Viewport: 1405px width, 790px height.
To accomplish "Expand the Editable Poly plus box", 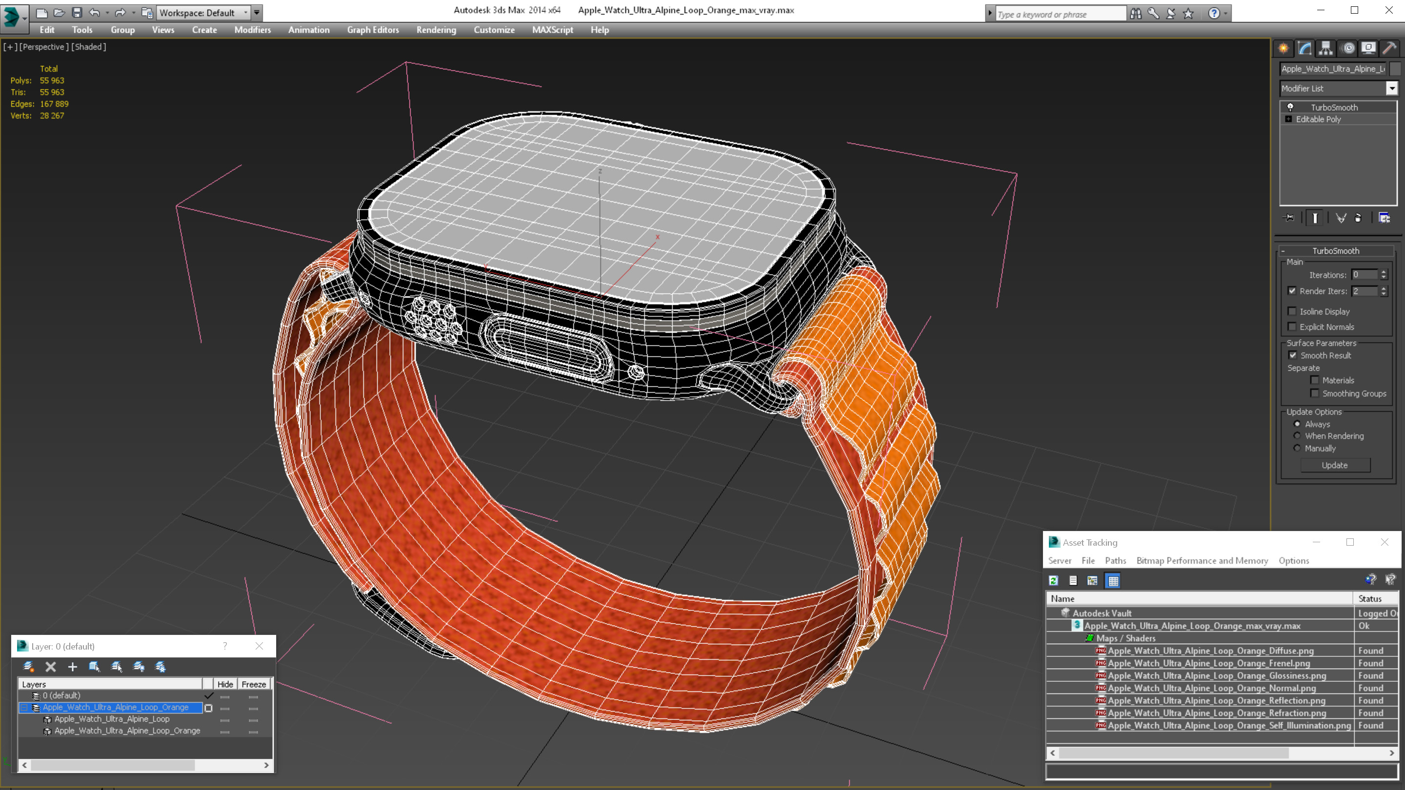I will pos(1289,119).
